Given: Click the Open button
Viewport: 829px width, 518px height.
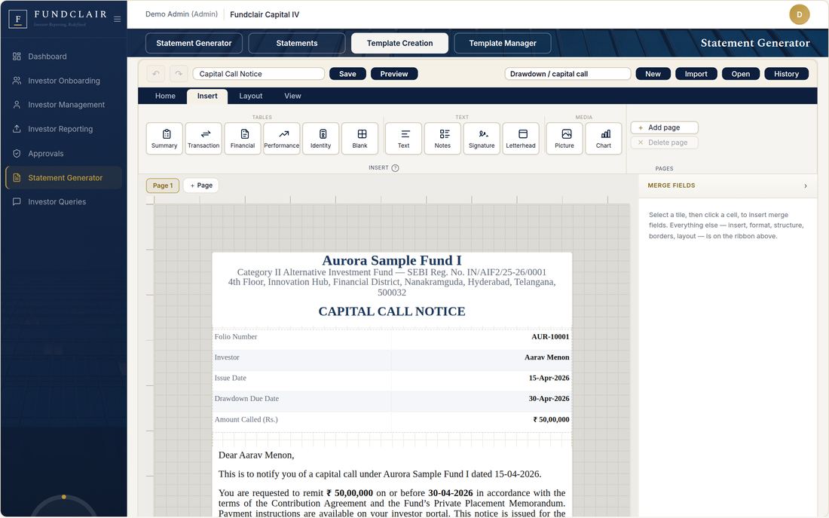Looking at the screenshot, I should click(741, 74).
